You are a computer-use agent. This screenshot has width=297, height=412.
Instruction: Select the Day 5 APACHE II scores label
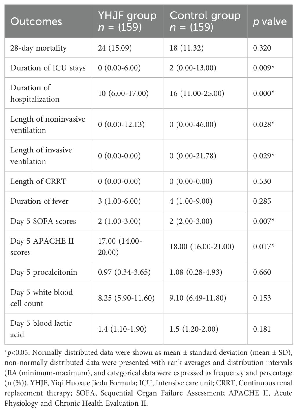point(42,247)
